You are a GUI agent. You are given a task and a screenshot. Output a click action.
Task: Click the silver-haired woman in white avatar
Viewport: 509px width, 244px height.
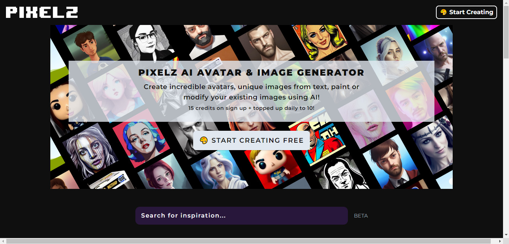[x=217, y=169]
